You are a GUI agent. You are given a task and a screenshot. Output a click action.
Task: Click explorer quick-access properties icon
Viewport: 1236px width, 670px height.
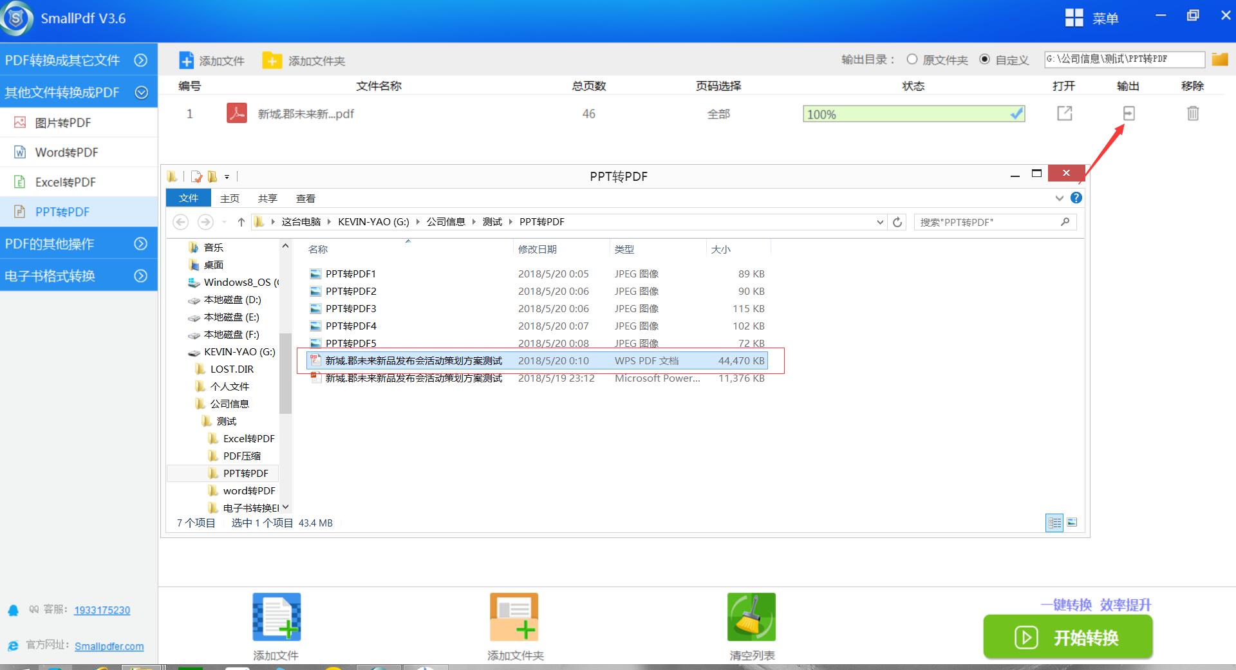[197, 176]
